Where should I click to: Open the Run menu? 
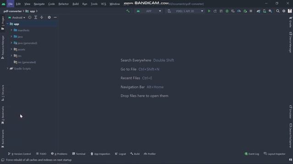[85, 4]
